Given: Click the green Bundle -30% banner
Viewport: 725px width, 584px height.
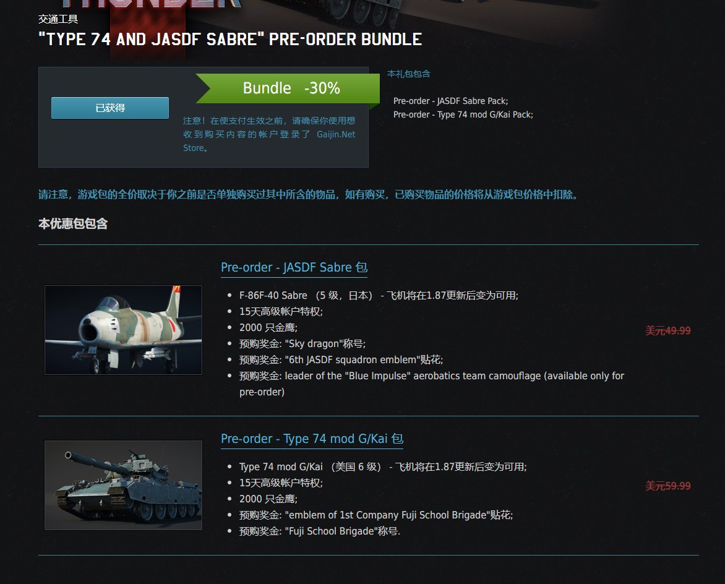Looking at the screenshot, I should coord(288,88).
